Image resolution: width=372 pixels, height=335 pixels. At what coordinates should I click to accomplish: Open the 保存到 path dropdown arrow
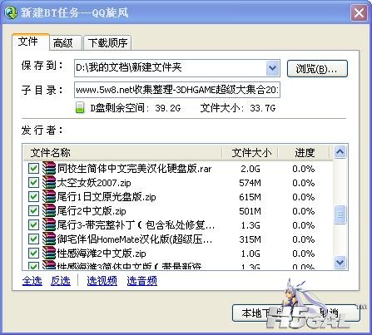272,68
